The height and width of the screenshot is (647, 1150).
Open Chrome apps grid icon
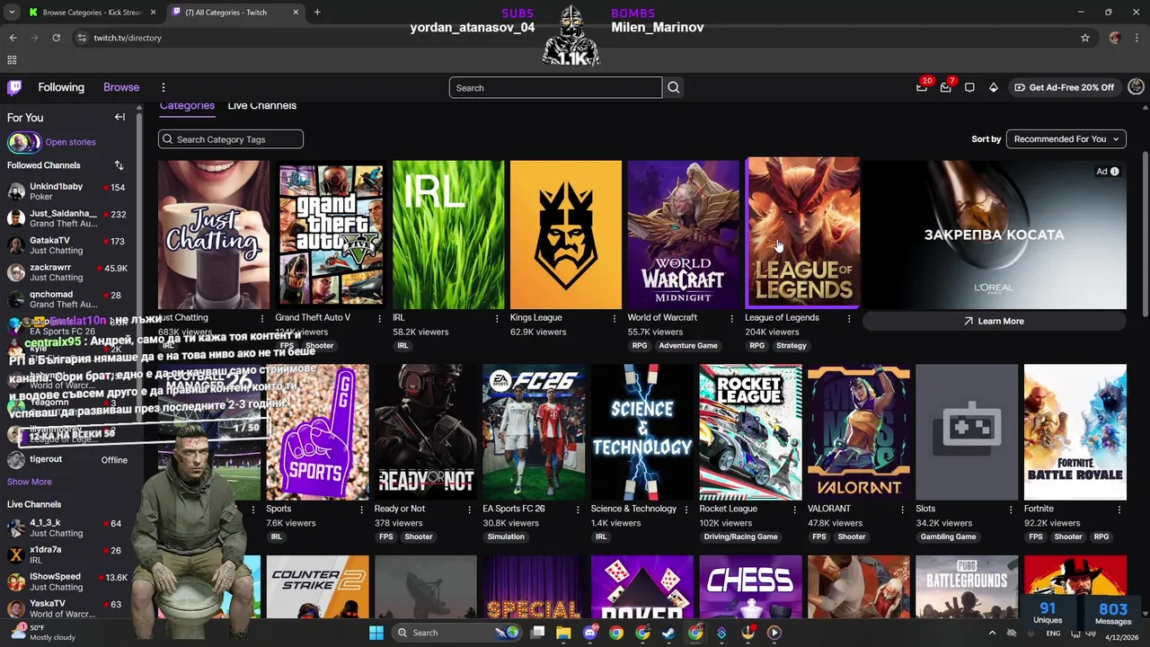coord(12,60)
